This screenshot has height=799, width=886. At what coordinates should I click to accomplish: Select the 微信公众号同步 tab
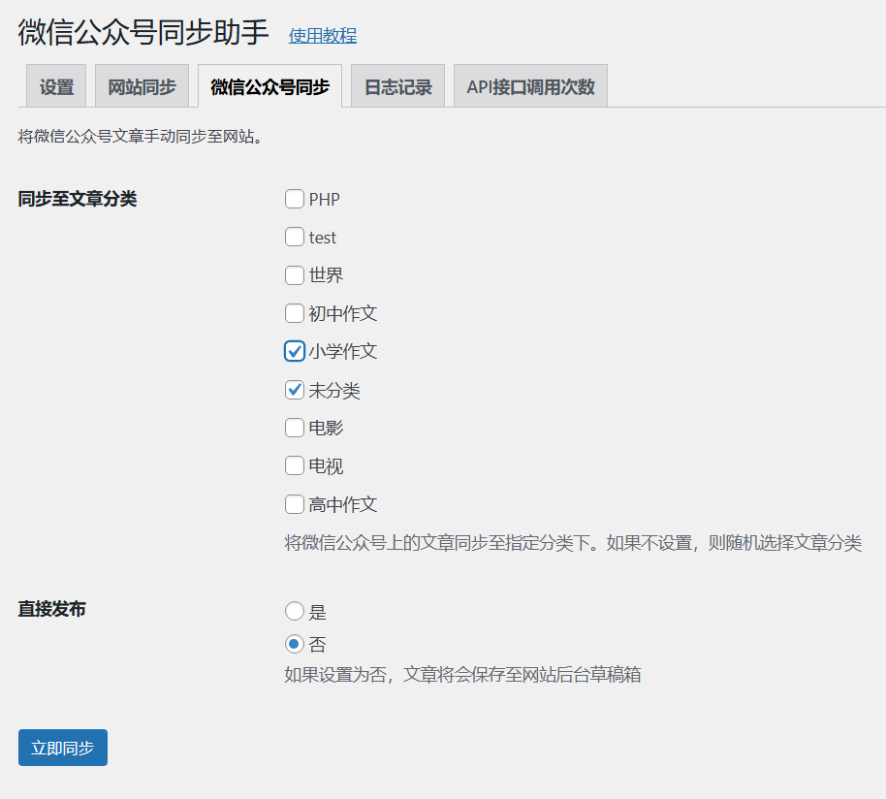269,86
